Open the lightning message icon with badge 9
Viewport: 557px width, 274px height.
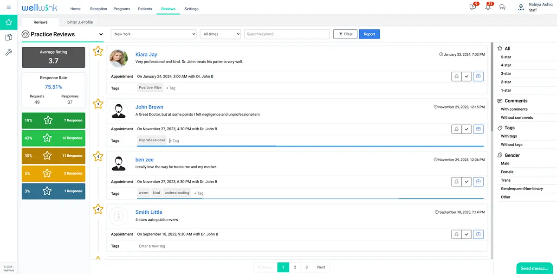pos(473,7)
